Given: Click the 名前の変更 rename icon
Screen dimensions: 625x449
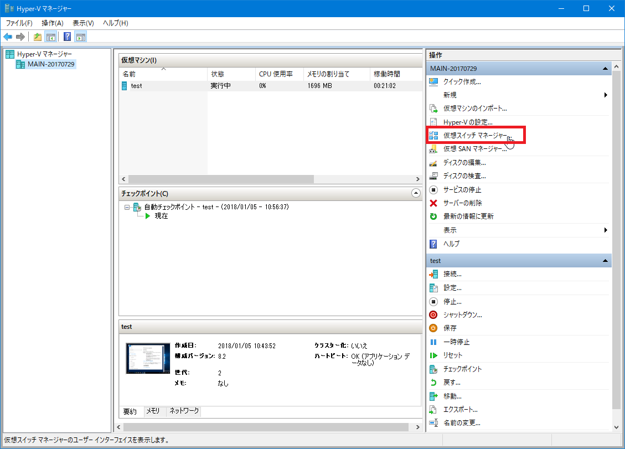Looking at the screenshot, I should tap(433, 422).
